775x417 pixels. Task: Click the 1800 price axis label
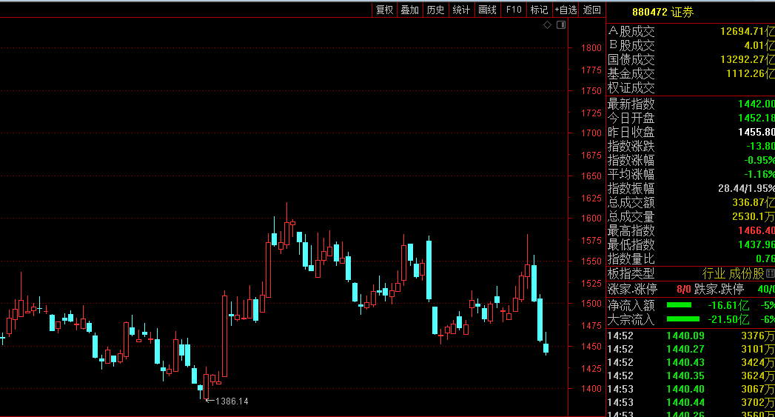[x=591, y=48]
